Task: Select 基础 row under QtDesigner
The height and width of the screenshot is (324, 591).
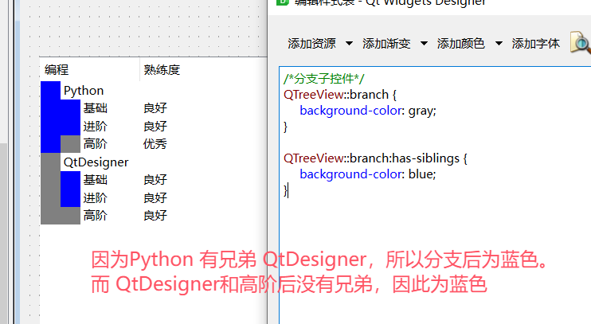Action: tap(96, 180)
